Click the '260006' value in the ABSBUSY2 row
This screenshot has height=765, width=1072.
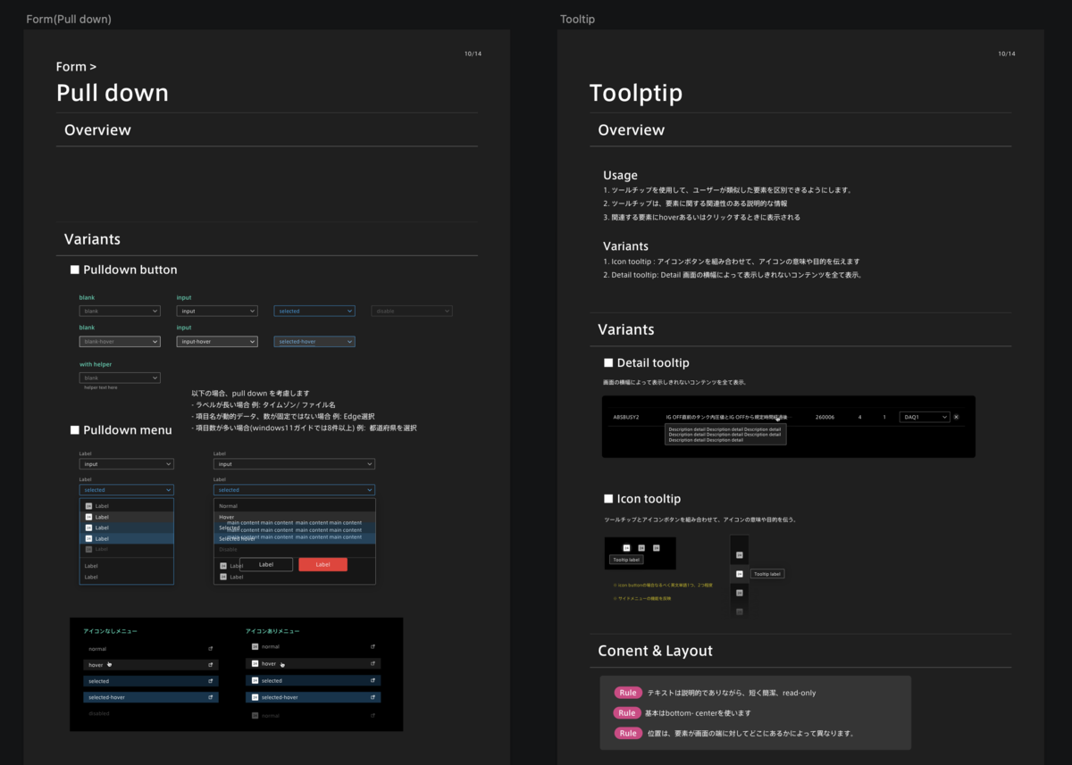click(x=825, y=417)
